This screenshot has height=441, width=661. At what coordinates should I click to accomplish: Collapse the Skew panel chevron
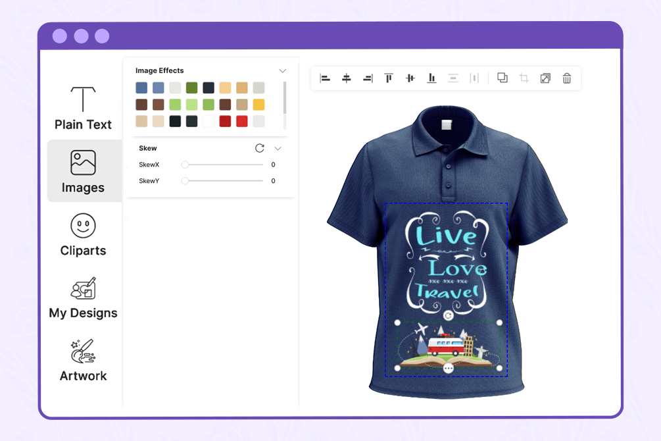tap(278, 148)
